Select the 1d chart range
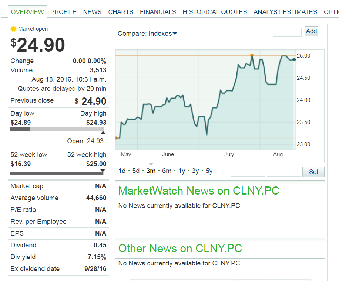The width and height of the screenshot is (339, 281). point(122,171)
